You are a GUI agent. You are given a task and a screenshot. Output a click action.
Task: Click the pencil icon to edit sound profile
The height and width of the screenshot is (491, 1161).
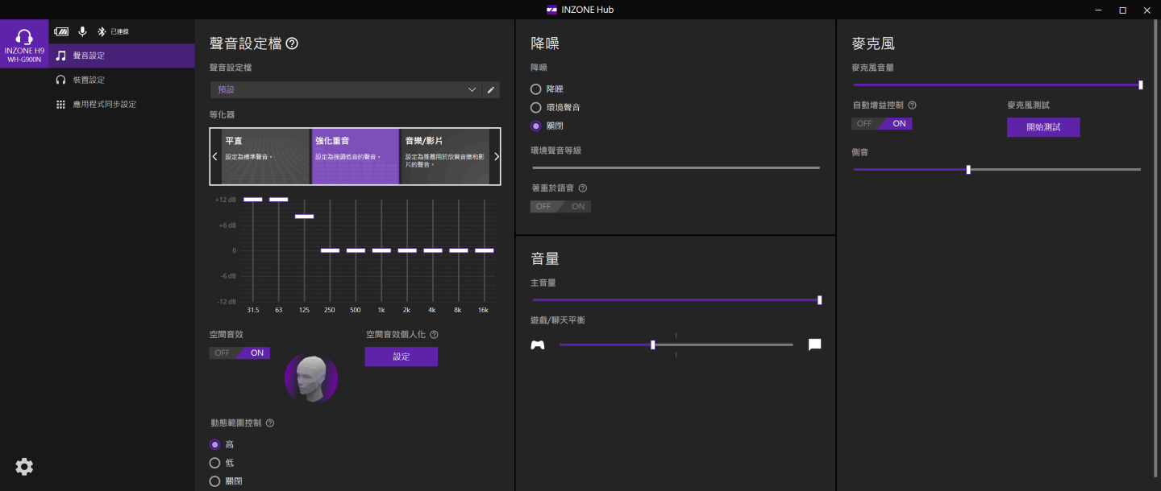(491, 90)
